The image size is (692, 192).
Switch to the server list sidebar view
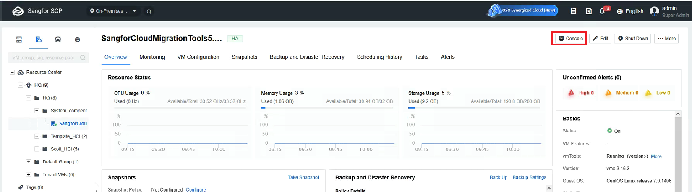(x=19, y=39)
